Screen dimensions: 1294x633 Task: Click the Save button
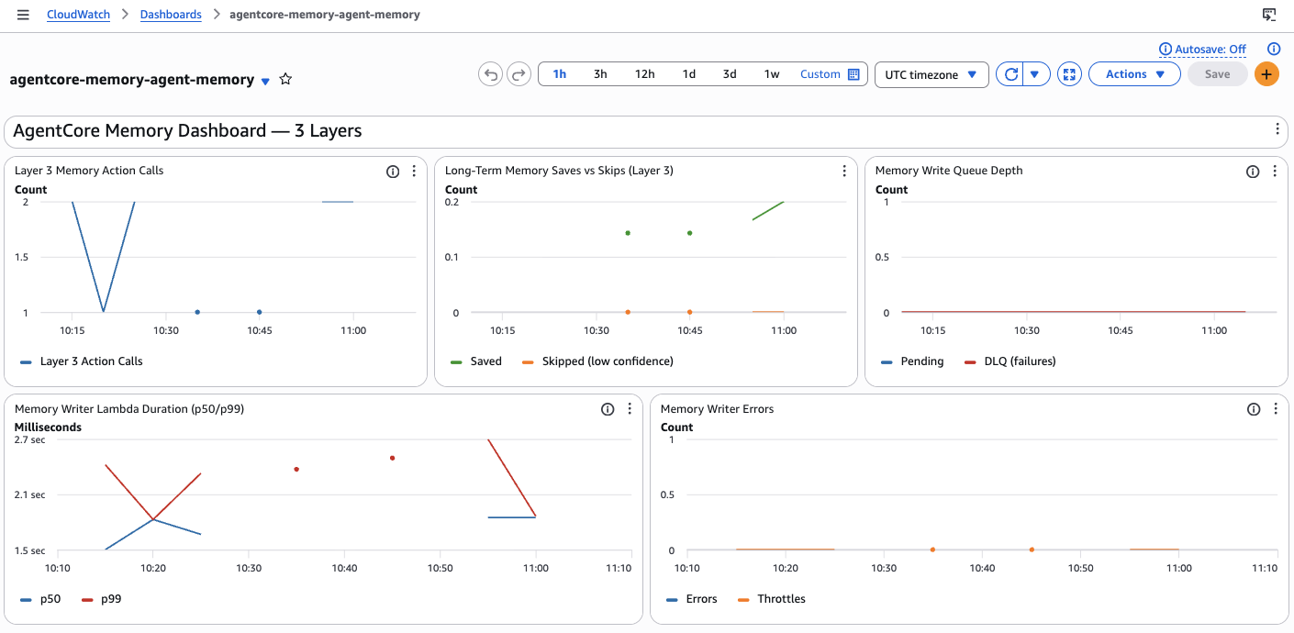pos(1217,74)
